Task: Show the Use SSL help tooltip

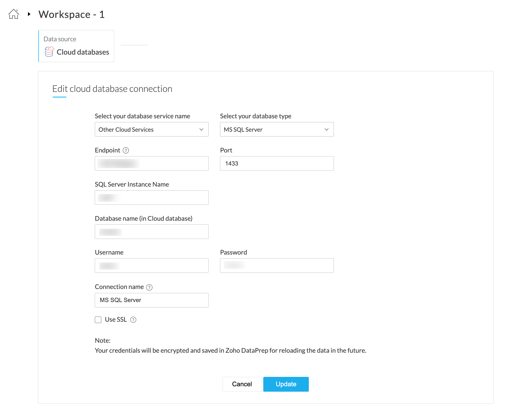Action: (133, 320)
